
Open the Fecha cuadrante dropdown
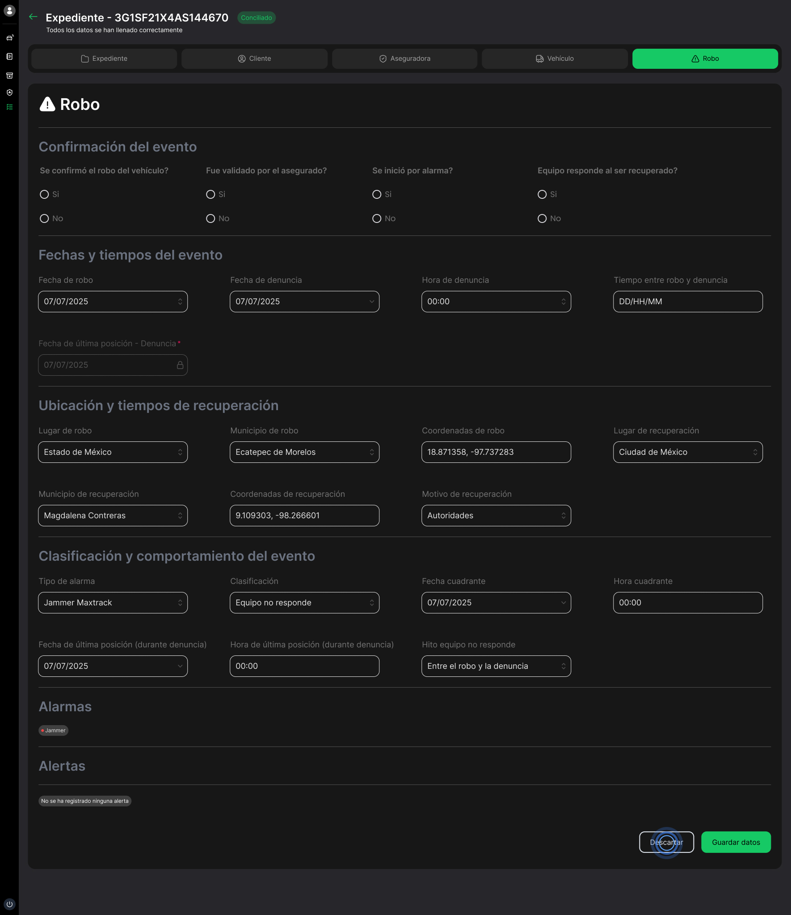496,603
